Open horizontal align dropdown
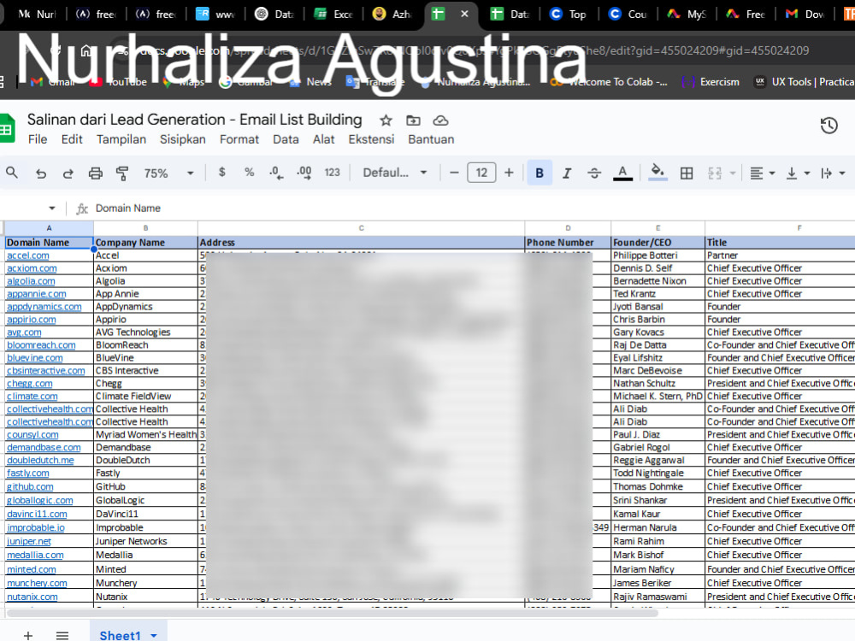This screenshot has width=855, height=641. pyautogui.click(x=763, y=173)
